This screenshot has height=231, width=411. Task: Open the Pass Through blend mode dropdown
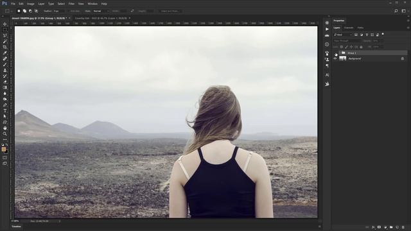pos(347,41)
